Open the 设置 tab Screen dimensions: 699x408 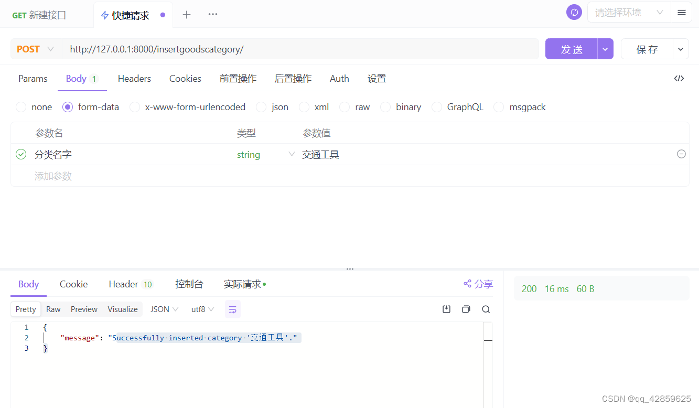[377, 78]
